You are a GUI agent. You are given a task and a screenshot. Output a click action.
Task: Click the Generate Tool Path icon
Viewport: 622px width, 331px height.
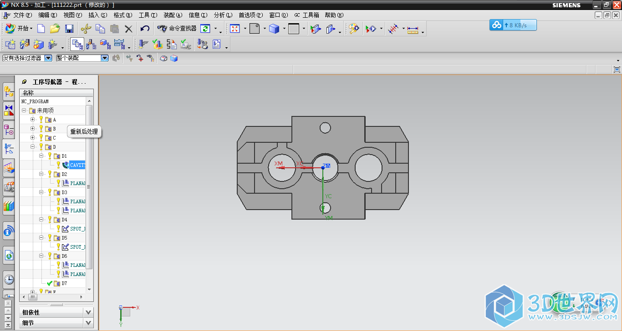click(143, 44)
